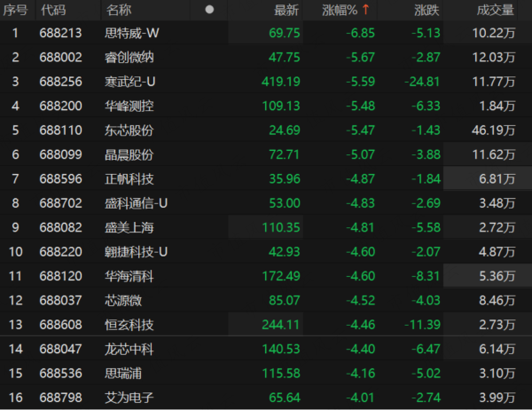The image size is (532, 410).
Task: Open 华海清科 row
Action: (x=129, y=276)
